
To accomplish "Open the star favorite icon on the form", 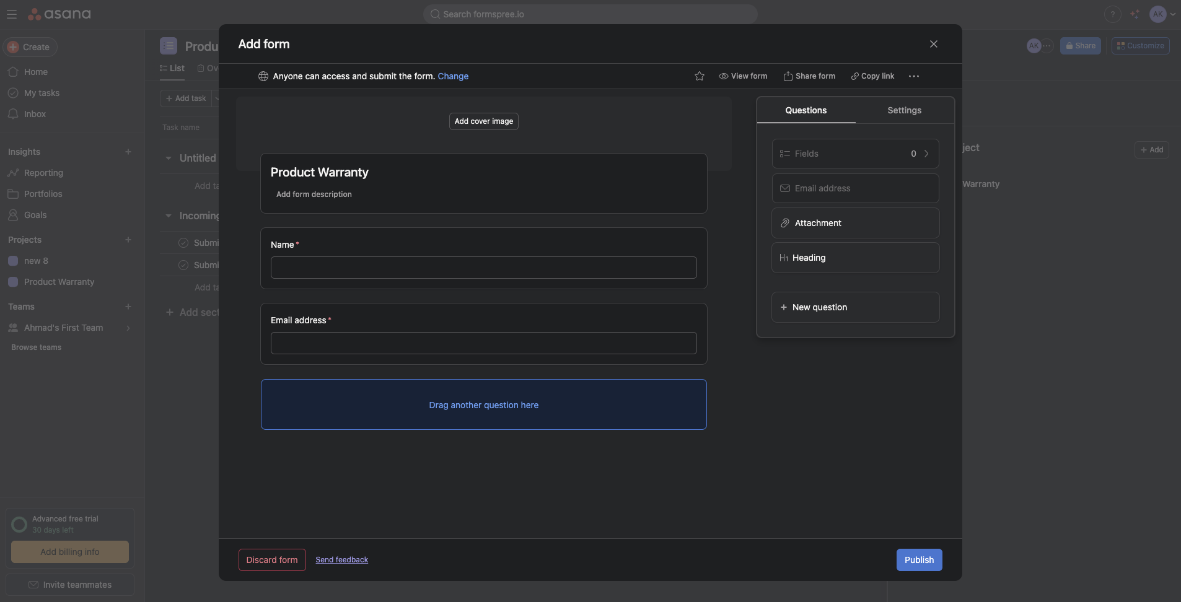I will click(699, 76).
